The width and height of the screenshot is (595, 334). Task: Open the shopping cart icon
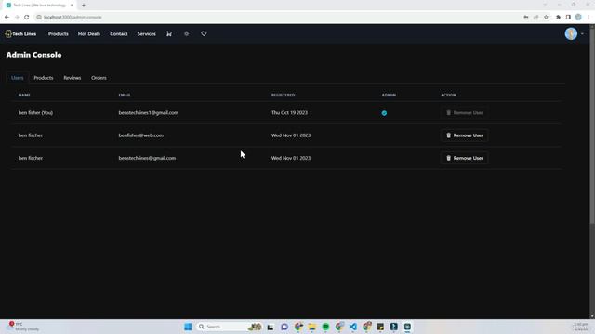tap(169, 33)
